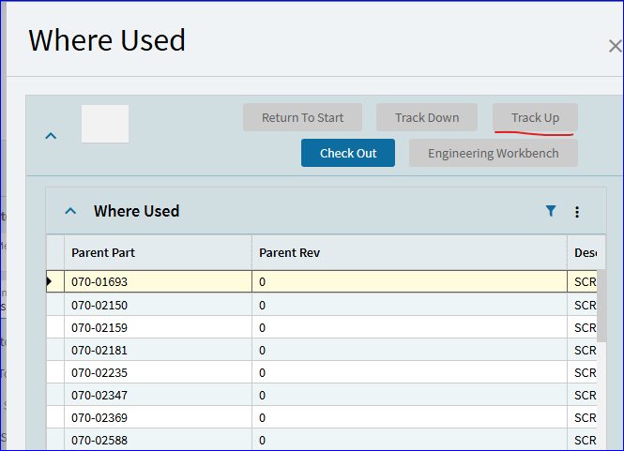Click the row selector cell for 070-02181
This screenshot has height=451, width=624.
tap(55, 350)
